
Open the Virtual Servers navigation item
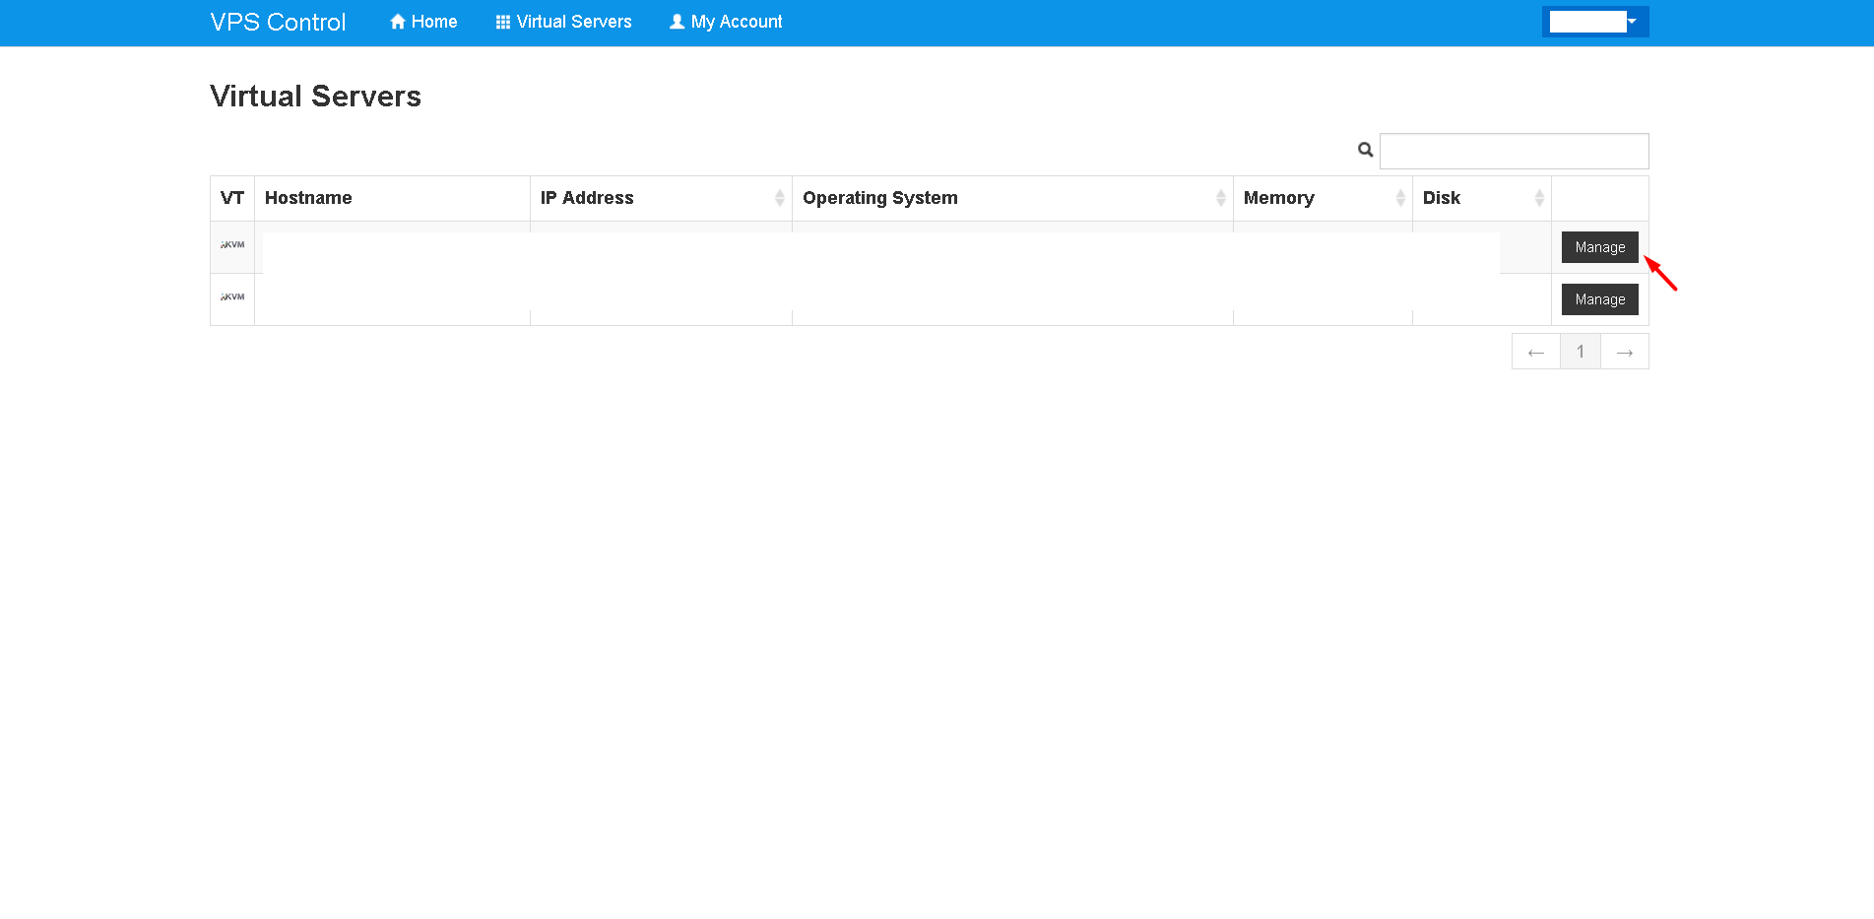pyautogui.click(x=563, y=22)
